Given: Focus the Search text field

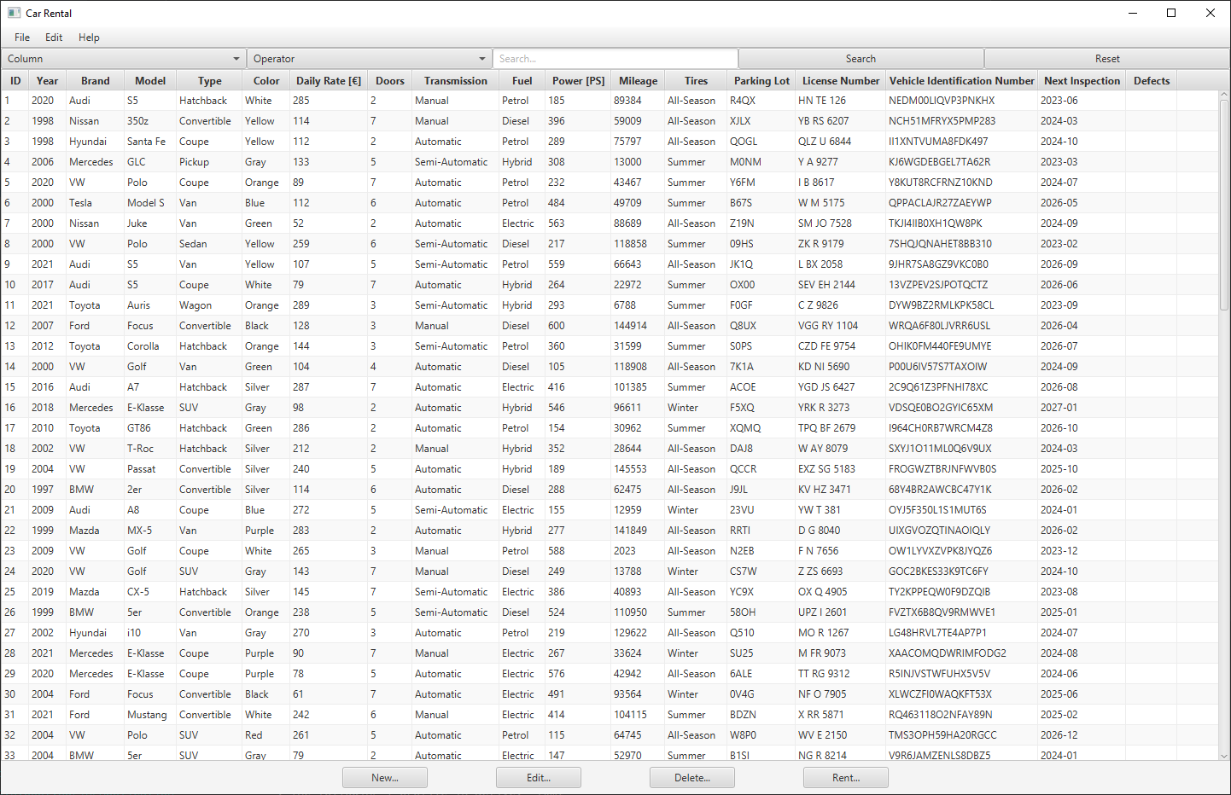Looking at the screenshot, I should 615,59.
